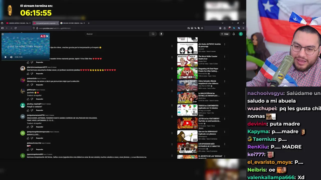Viewport: 321px width, 180px height.
Task: Open the @hertiyhernandezparra5579 channel link
Action: click(37, 67)
